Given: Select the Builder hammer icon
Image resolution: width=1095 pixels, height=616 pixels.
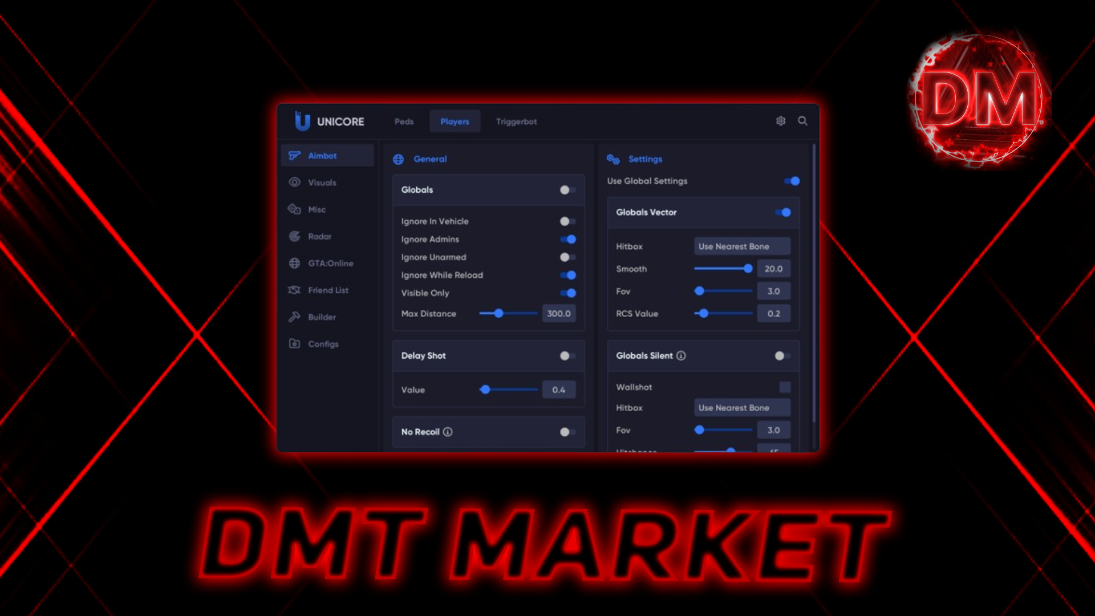Looking at the screenshot, I should (294, 317).
